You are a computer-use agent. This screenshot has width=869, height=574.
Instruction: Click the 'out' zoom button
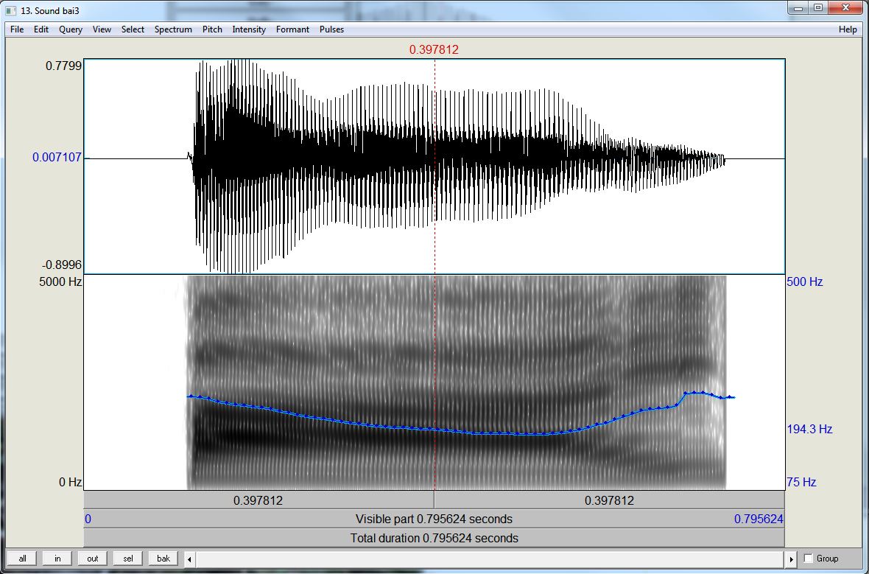pos(93,559)
